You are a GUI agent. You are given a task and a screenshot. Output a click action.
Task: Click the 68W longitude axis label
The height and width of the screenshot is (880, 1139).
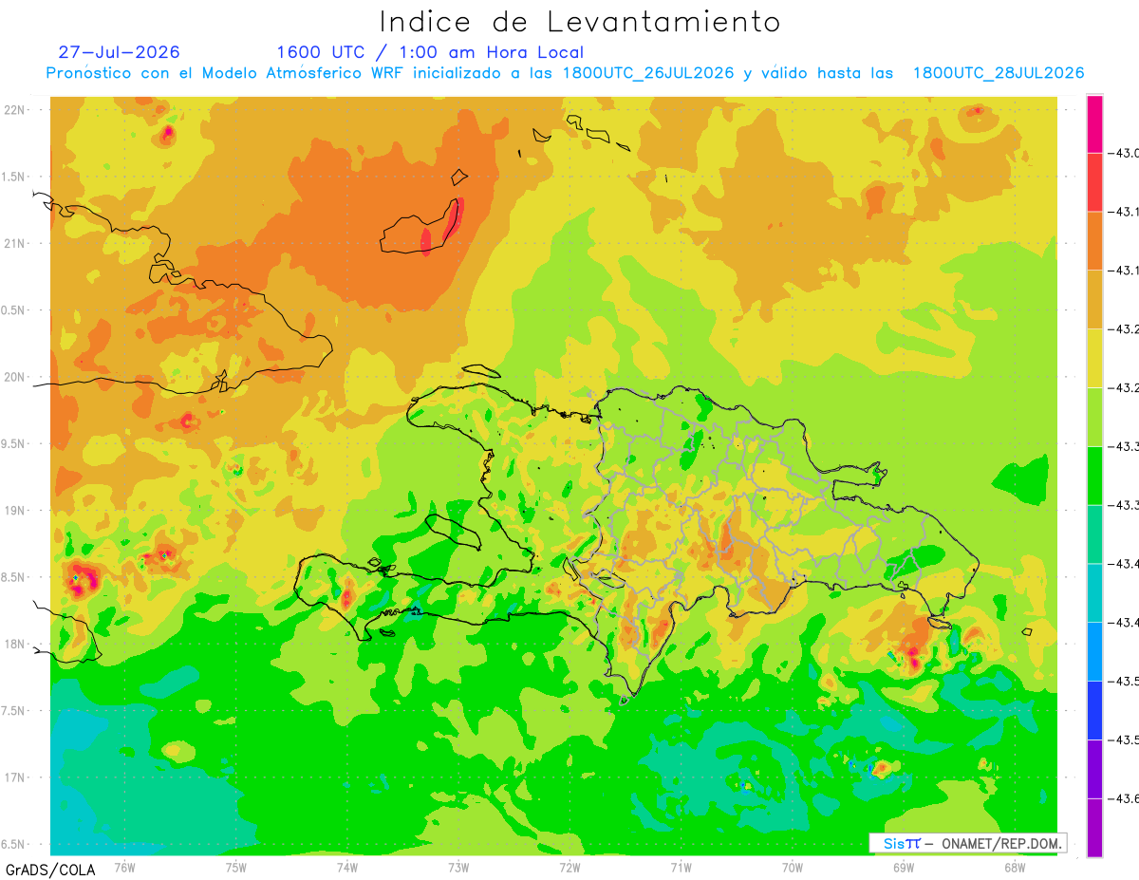click(x=1015, y=867)
